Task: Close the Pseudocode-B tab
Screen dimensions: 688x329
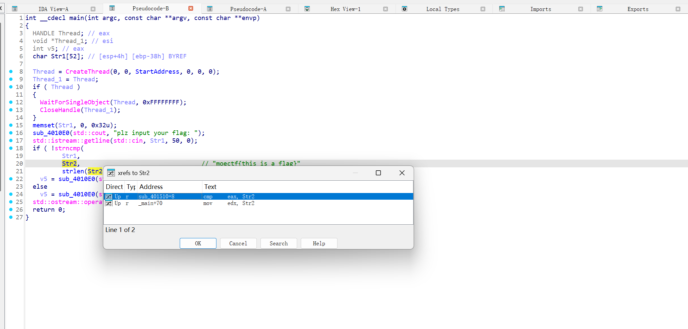Action: click(x=191, y=9)
